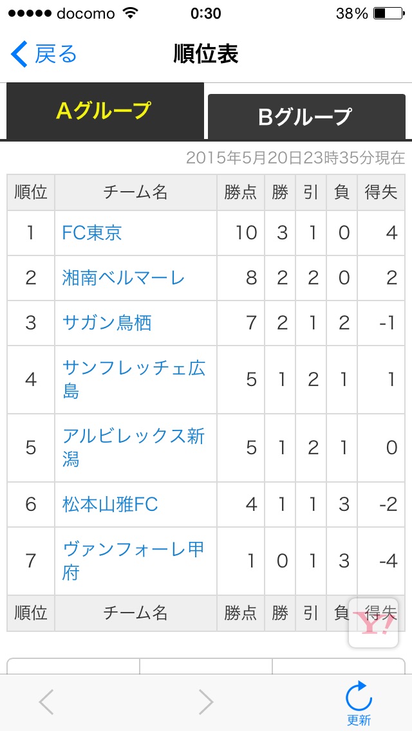Screen dimensions: 412x731
Task: Tap the browser forward arrow in bottom toolbar
Action: click(205, 702)
